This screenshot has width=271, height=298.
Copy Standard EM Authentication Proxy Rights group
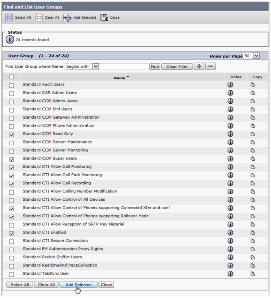coord(253,249)
